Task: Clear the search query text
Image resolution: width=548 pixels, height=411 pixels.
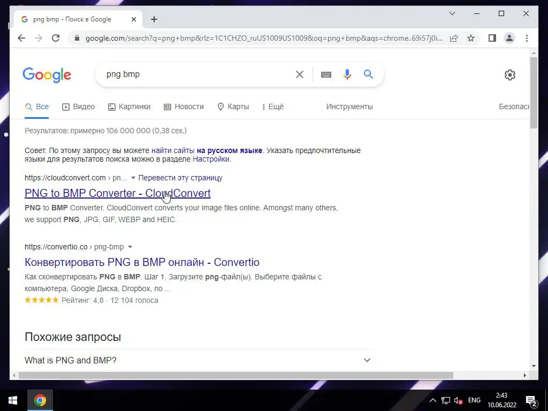Action: click(300, 74)
